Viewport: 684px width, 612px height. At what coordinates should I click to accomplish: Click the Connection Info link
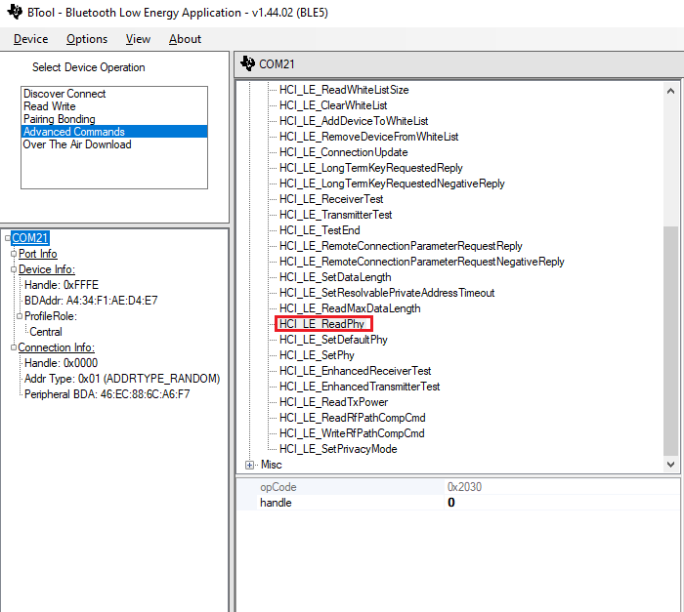[x=57, y=347]
